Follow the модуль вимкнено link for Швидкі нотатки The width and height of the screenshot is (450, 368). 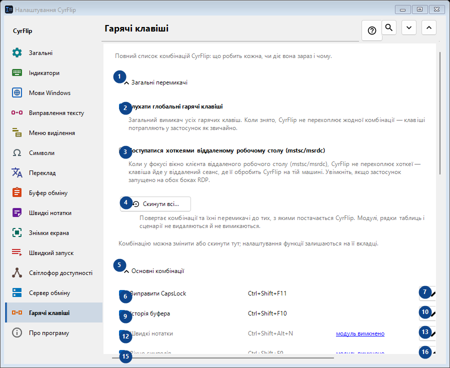360,333
